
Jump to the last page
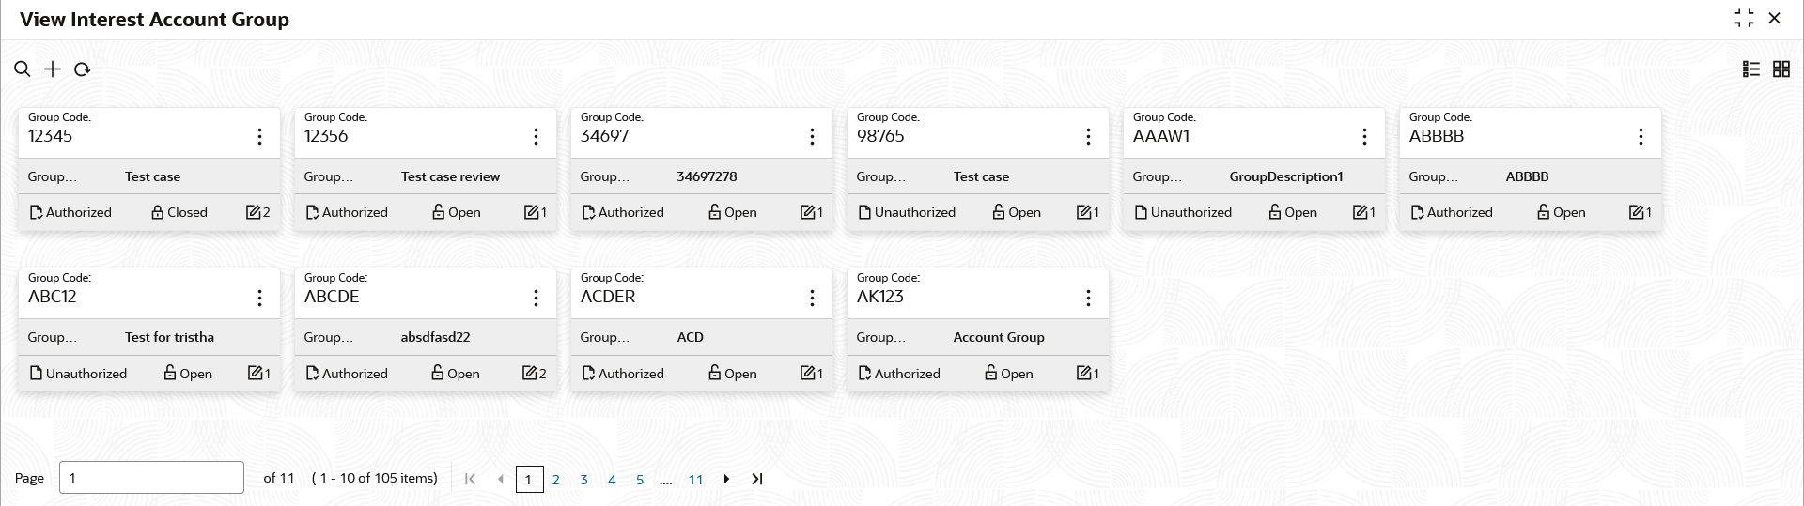(757, 479)
